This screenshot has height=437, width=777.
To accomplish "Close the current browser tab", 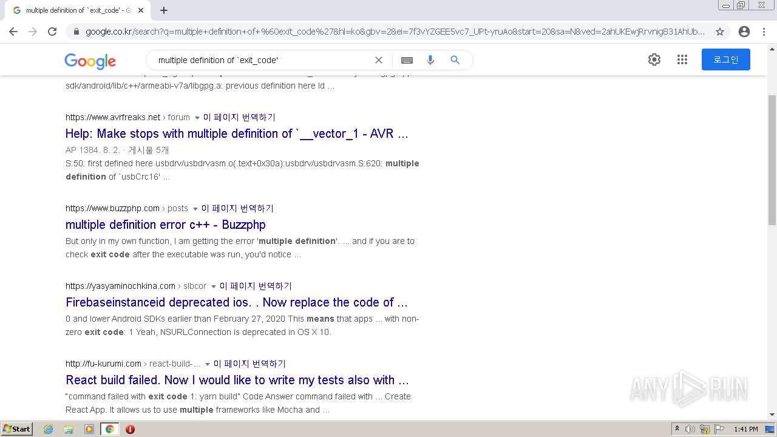I will [x=141, y=10].
